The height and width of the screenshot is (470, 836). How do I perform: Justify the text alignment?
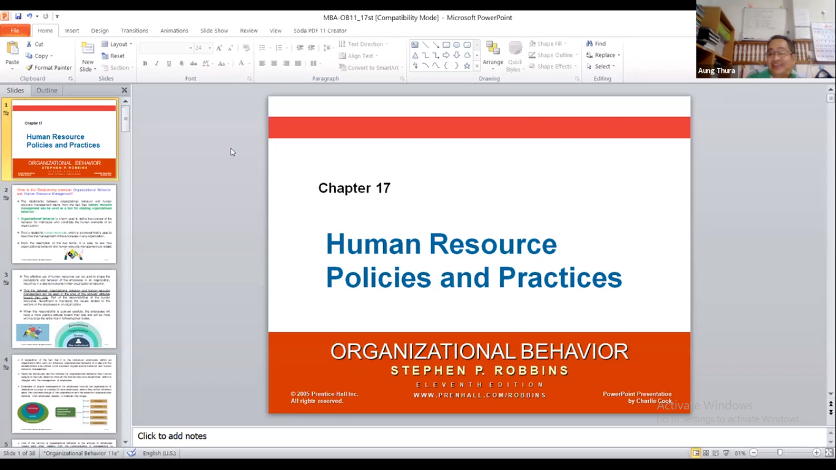298,64
